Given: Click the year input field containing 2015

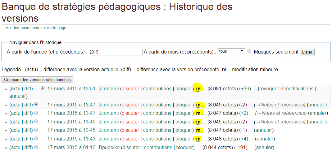Looking at the screenshot, I should (115, 52).
